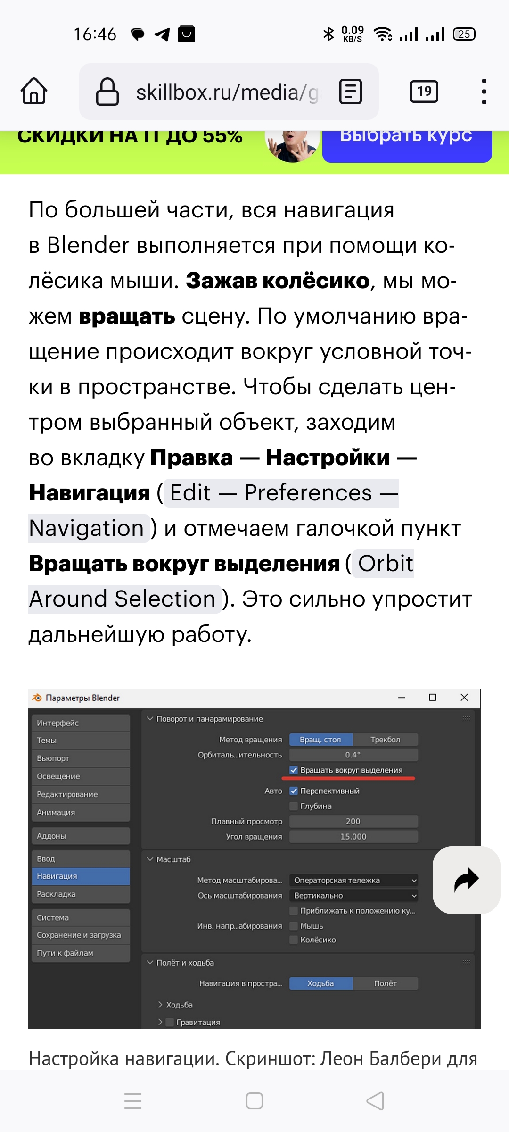Open the Пути к файлам tab
509x1132 pixels.
[81, 953]
